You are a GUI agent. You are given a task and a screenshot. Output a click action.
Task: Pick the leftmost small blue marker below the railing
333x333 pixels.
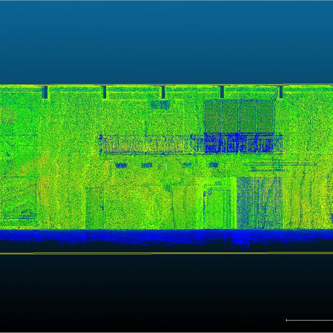pyautogui.click(x=121, y=165)
